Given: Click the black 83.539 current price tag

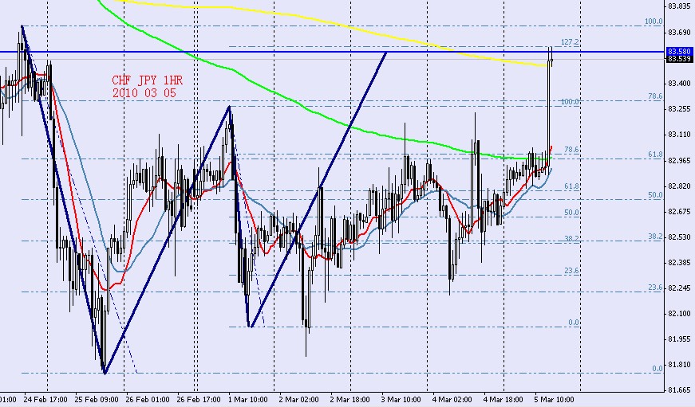Looking at the screenshot, I should tap(680, 59).
